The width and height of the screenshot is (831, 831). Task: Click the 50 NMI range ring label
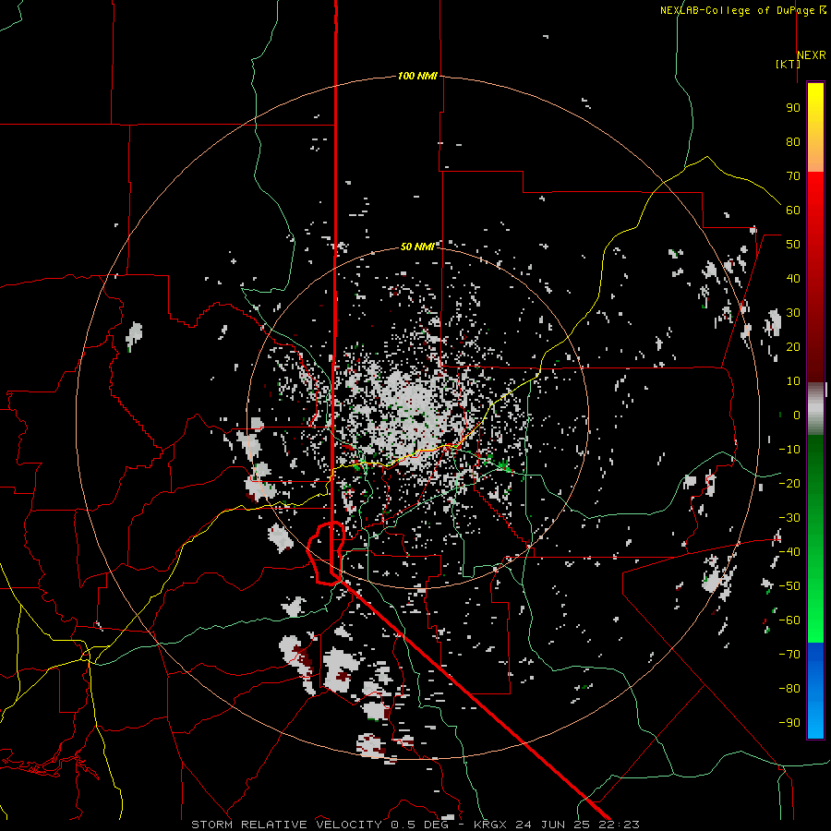click(x=417, y=247)
